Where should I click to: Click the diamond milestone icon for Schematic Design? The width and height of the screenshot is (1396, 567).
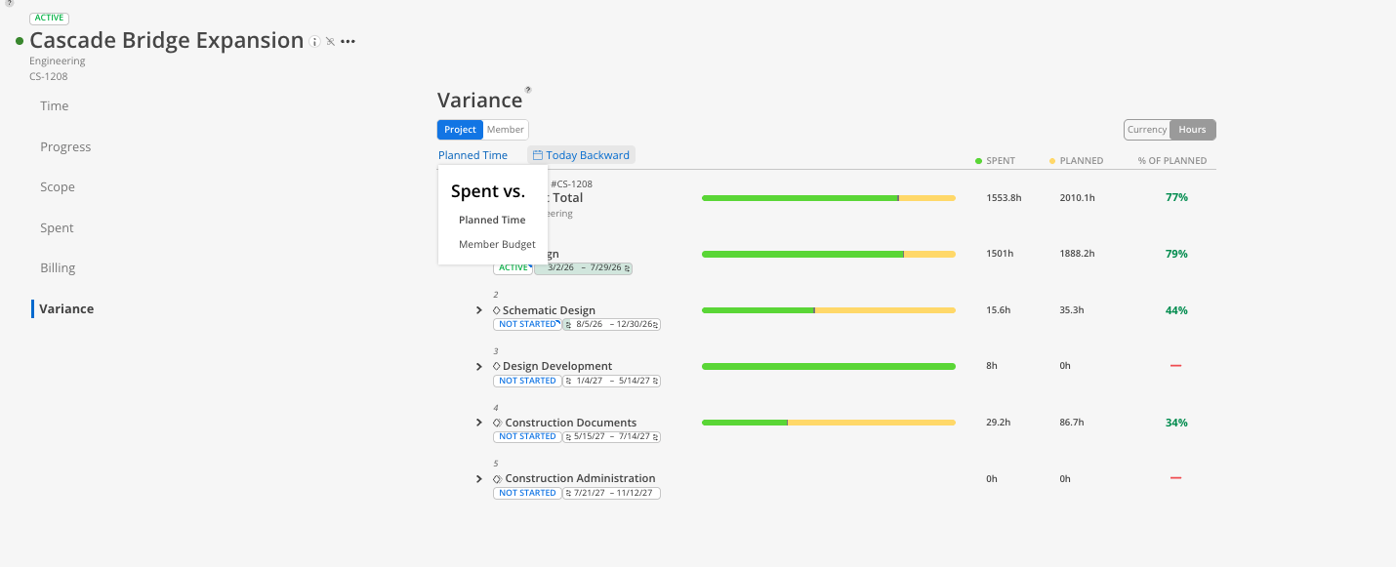pos(497,310)
